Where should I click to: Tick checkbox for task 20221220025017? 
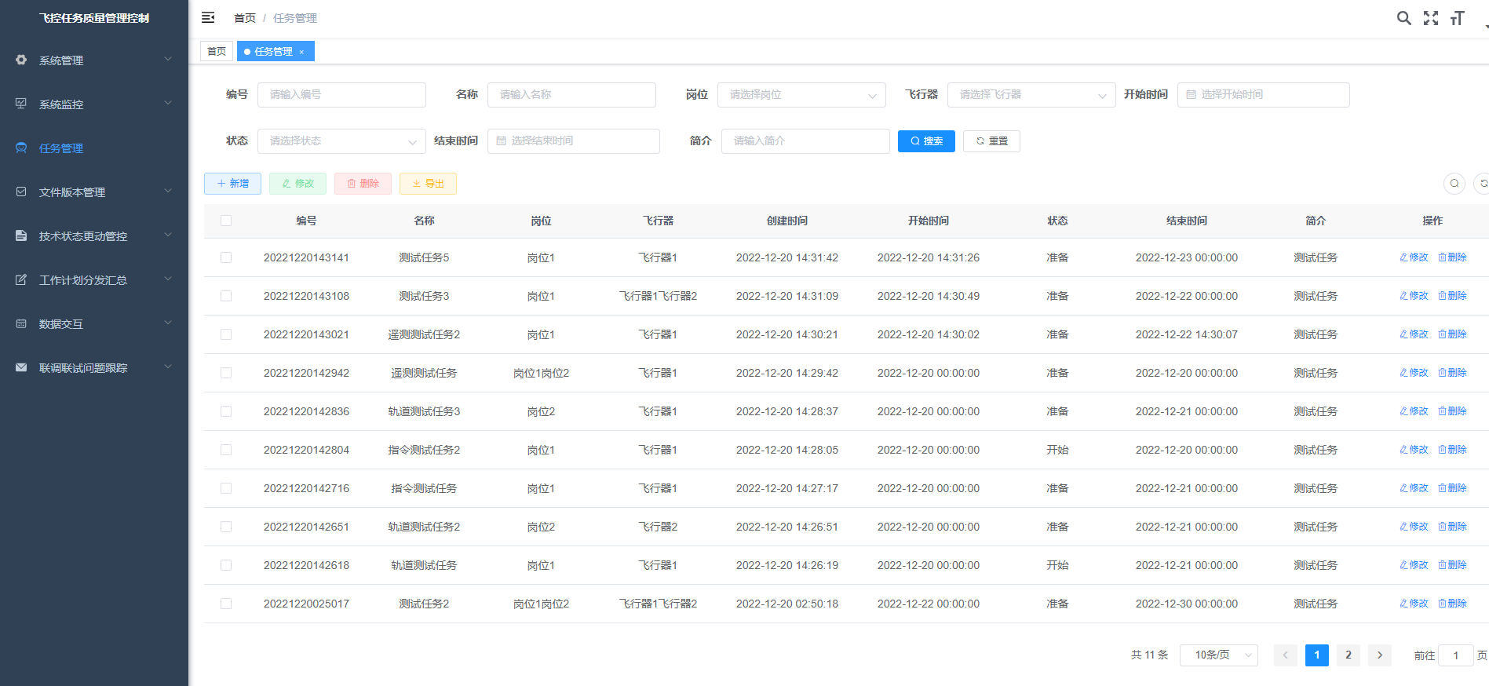226,604
